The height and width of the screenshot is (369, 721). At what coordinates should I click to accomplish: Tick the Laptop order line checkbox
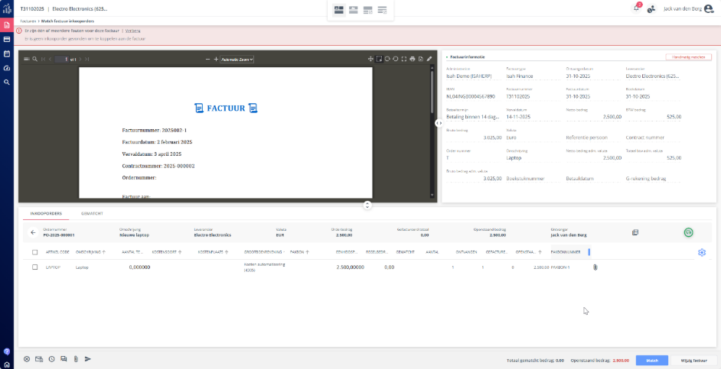[x=34, y=267]
